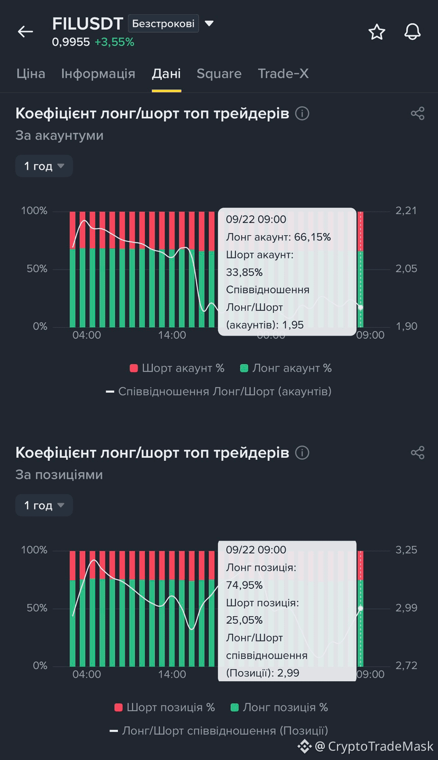Tap the back arrow icon

(25, 32)
